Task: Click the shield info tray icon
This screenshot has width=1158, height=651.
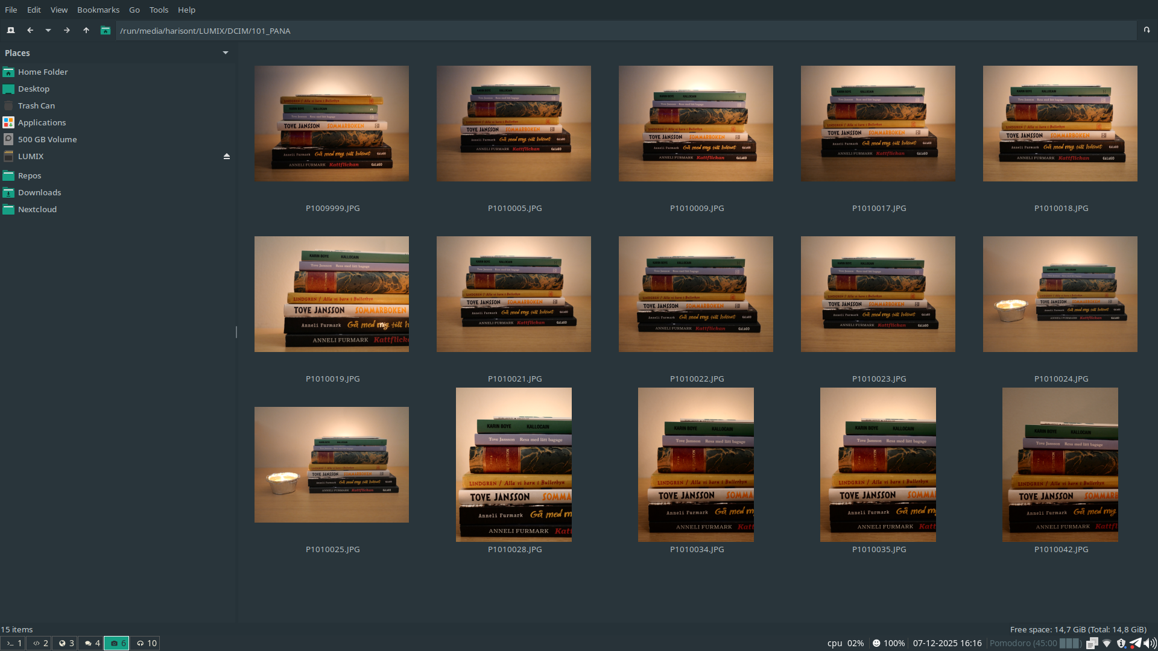Action: click(x=1121, y=643)
